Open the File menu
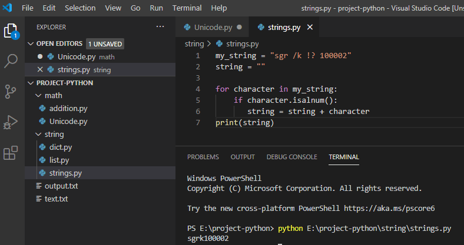The height and width of the screenshot is (245, 464). tap(28, 8)
